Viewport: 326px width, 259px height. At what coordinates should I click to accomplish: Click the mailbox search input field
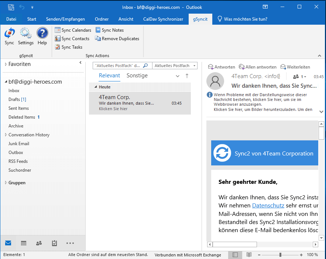click(118, 66)
